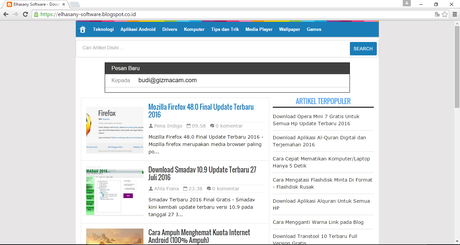The height and width of the screenshot is (245, 460).
Task: Click the person icon beside Pena Indigo
Action: pos(151,126)
